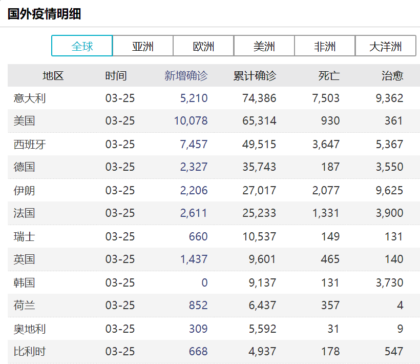Viewport: 420px width, 364px height.
Task: Click the 累计确诊 column header
Action: click(255, 75)
